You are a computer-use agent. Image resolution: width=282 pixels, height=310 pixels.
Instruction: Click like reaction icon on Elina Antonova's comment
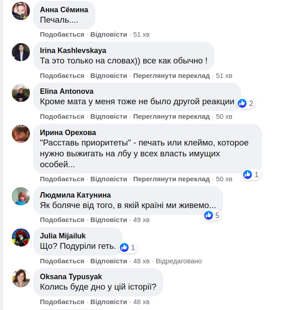242,103
